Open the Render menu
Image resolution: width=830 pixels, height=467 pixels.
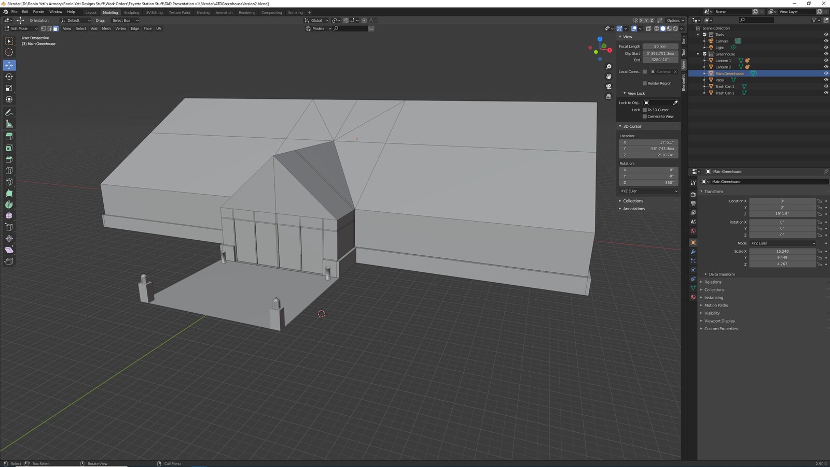[x=39, y=11]
